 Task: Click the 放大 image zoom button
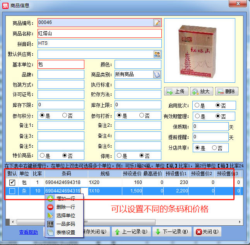point(201,92)
